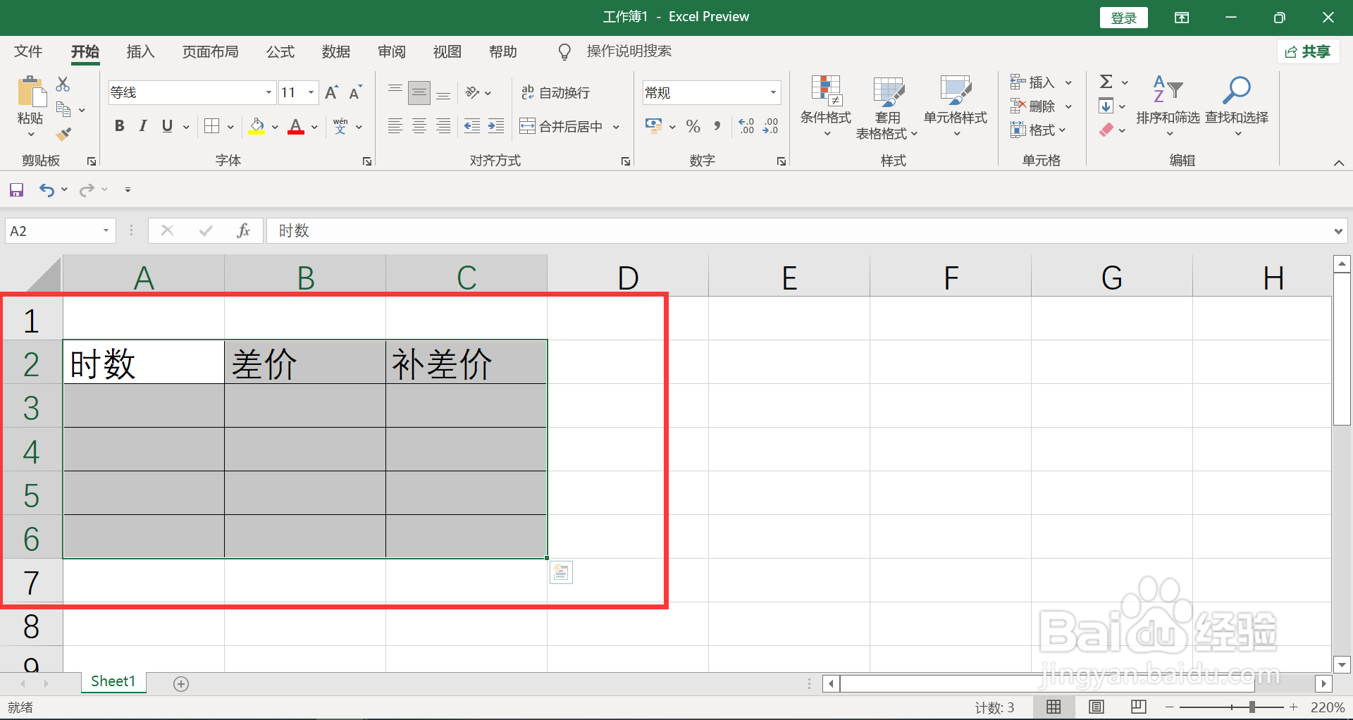The width and height of the screenshot is (1353, 720).
Task: Toggle Center horizontal alignment
Action: [x=419, y=126]
